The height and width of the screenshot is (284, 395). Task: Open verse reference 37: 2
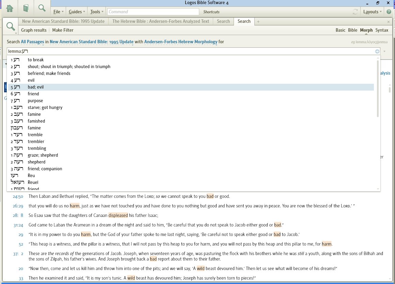18,254
